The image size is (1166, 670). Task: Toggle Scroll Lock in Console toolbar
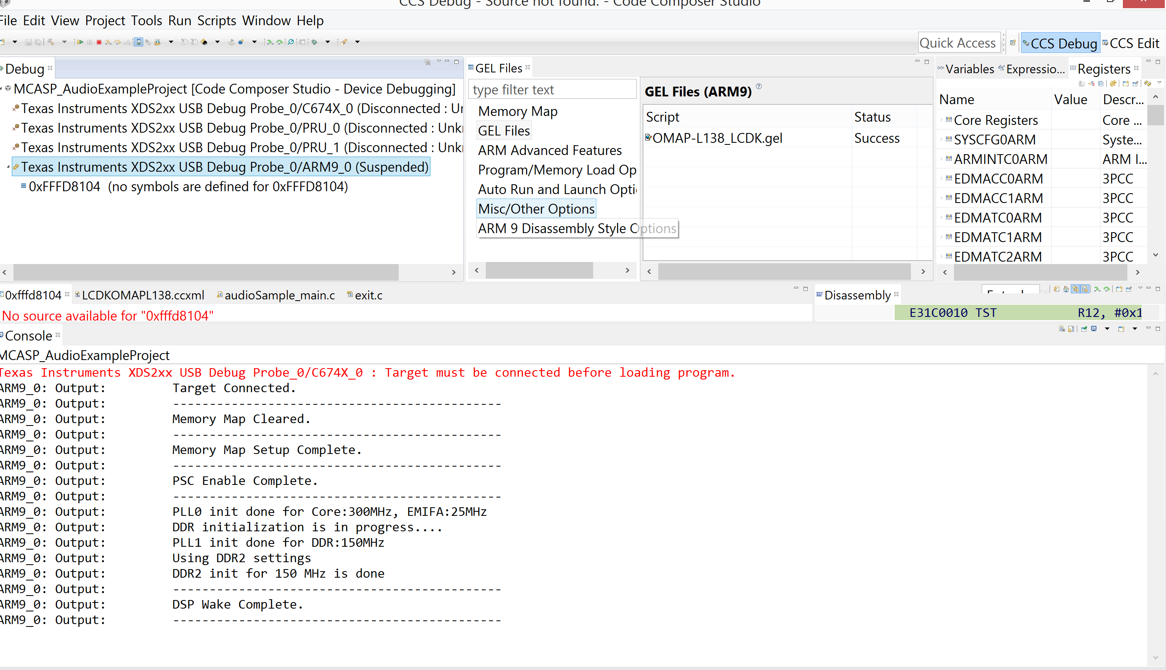1071,329
